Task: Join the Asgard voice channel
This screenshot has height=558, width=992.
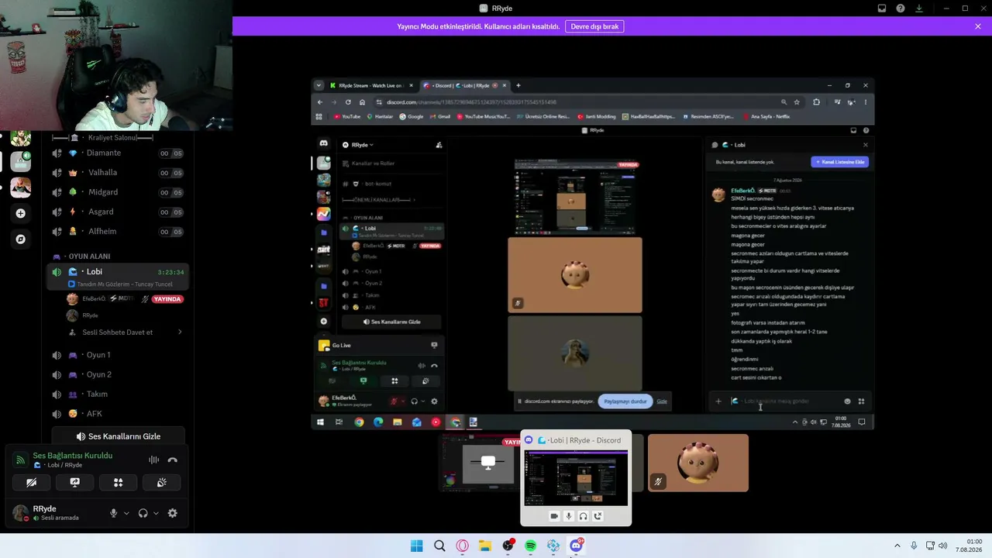Action: 118,212
